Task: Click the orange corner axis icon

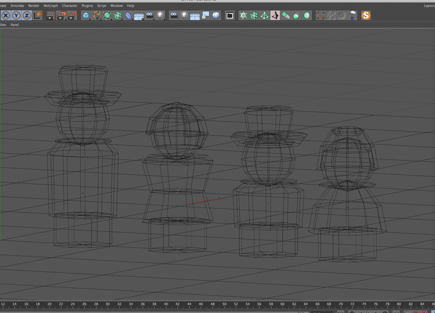Action: pyautogui.click(x=320, y=16)
